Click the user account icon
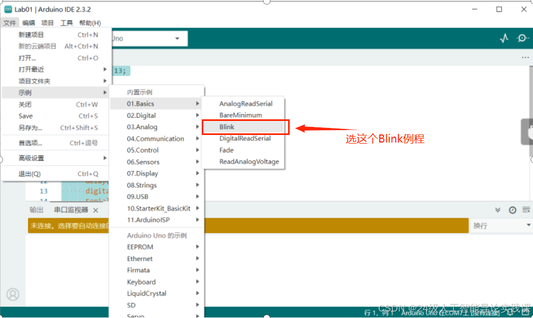The height and width of the screenshot is (318, 533). tap(13, 294)
